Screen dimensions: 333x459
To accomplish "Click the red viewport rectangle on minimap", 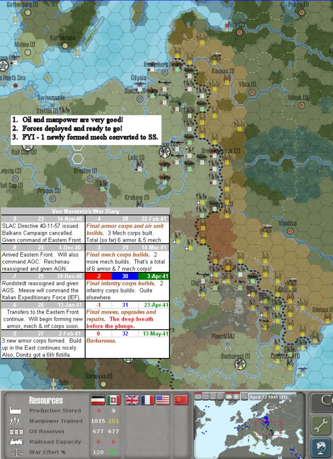I will pyautogui.click(x=268, y=428).
